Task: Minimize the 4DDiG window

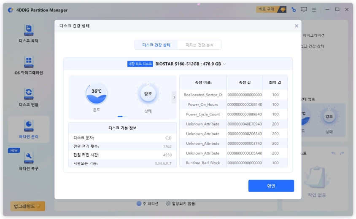Action: [x=327, y=10]
